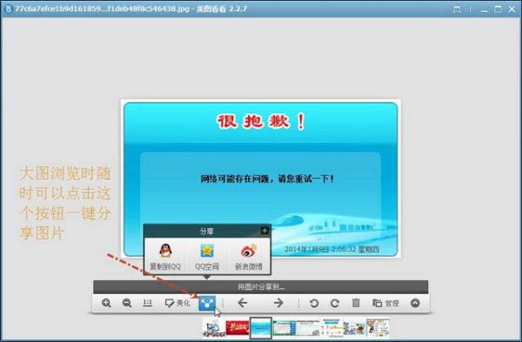This screenshot has height=342, width=522.
Task: Click the title bar pin-window icon
Action: pos(457,10)
